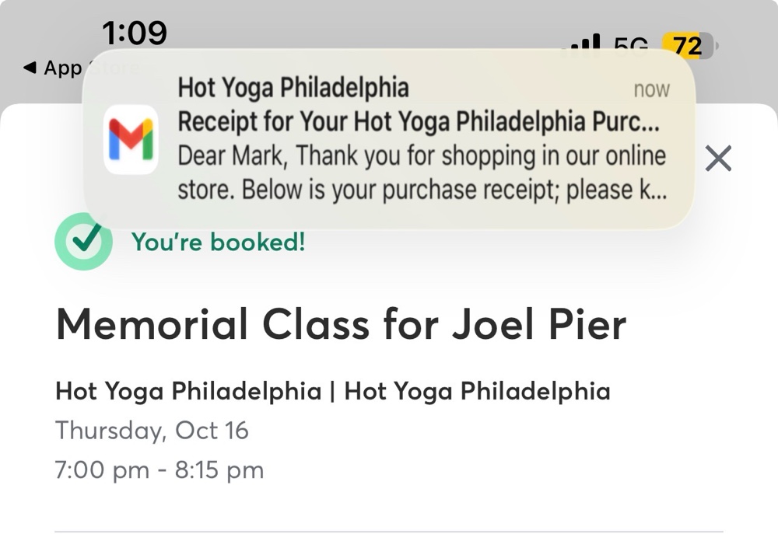The height and width of the screenshot is (534, 778).
Task: Tap the location name after the pipe separator
Action: click(x=477, y=391)
